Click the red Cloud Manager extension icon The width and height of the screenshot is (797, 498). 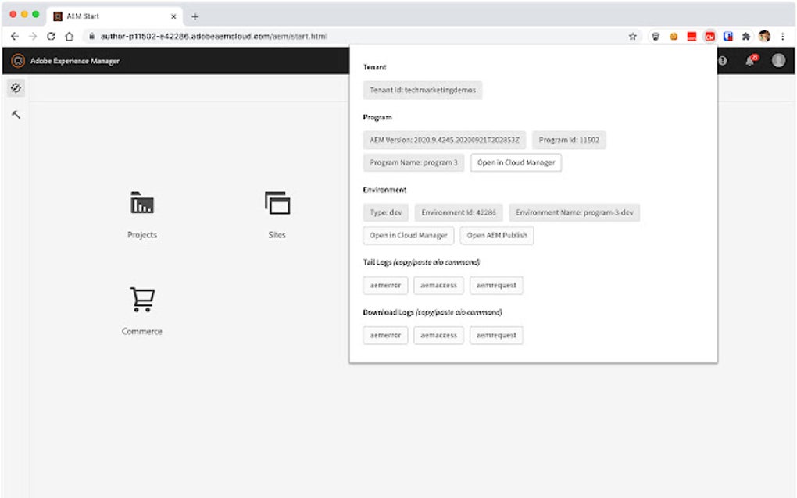[709, 36]
